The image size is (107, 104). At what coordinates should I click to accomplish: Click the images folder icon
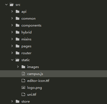[x=23, y=67]
